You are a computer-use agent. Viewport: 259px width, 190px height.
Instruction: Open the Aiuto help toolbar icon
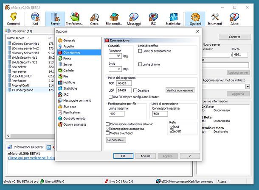click(x=234, y=19)
